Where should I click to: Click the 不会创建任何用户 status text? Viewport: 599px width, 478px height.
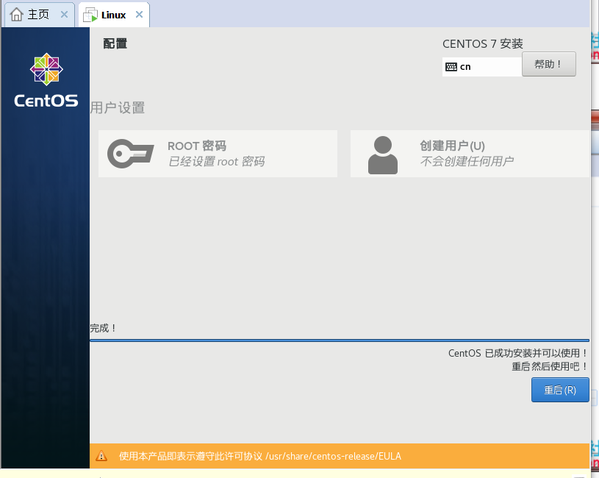click(467, 161)
